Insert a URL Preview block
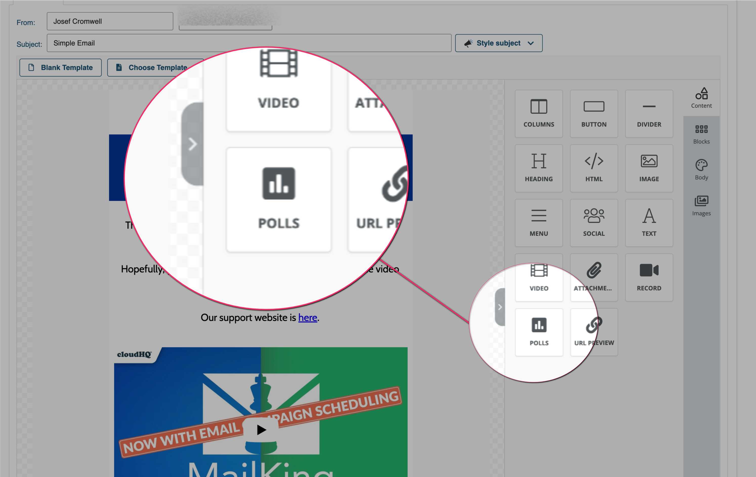This screenshot has width=756, height=477. click(594, 332)
